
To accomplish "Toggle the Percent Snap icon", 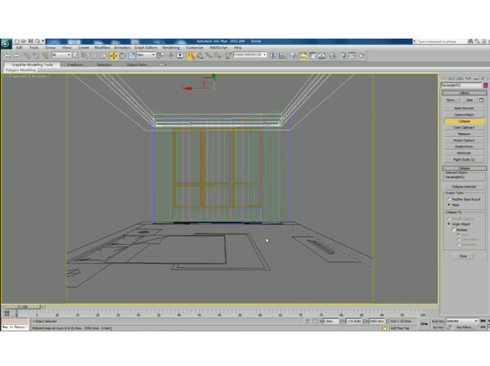I will (209, 56).
